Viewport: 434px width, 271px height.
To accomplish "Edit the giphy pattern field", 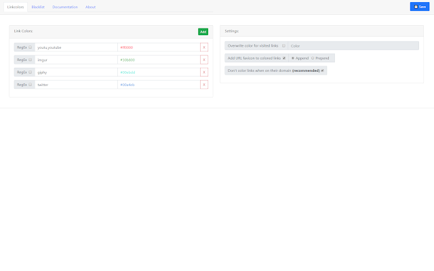I will point(76,72).
